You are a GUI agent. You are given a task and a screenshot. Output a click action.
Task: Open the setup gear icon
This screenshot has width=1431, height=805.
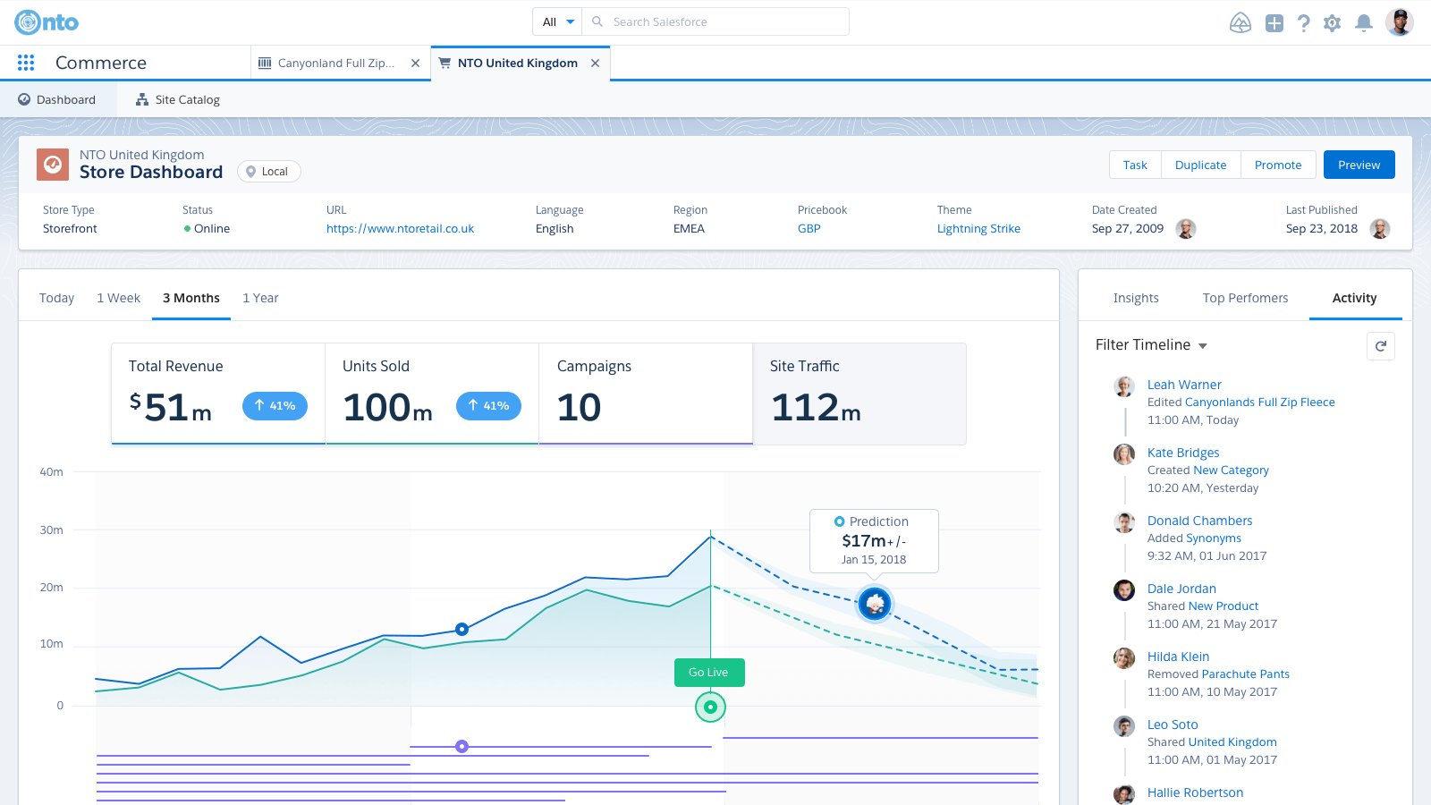click(x=1333, y=23)
